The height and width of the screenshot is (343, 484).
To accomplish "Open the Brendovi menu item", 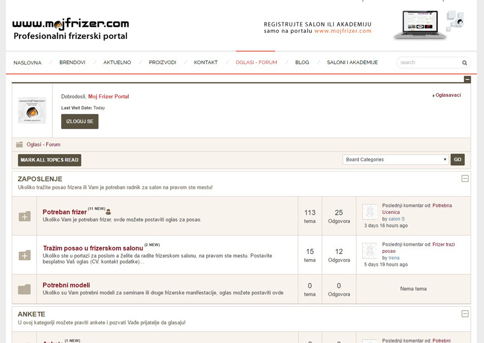I will point(72,62).
